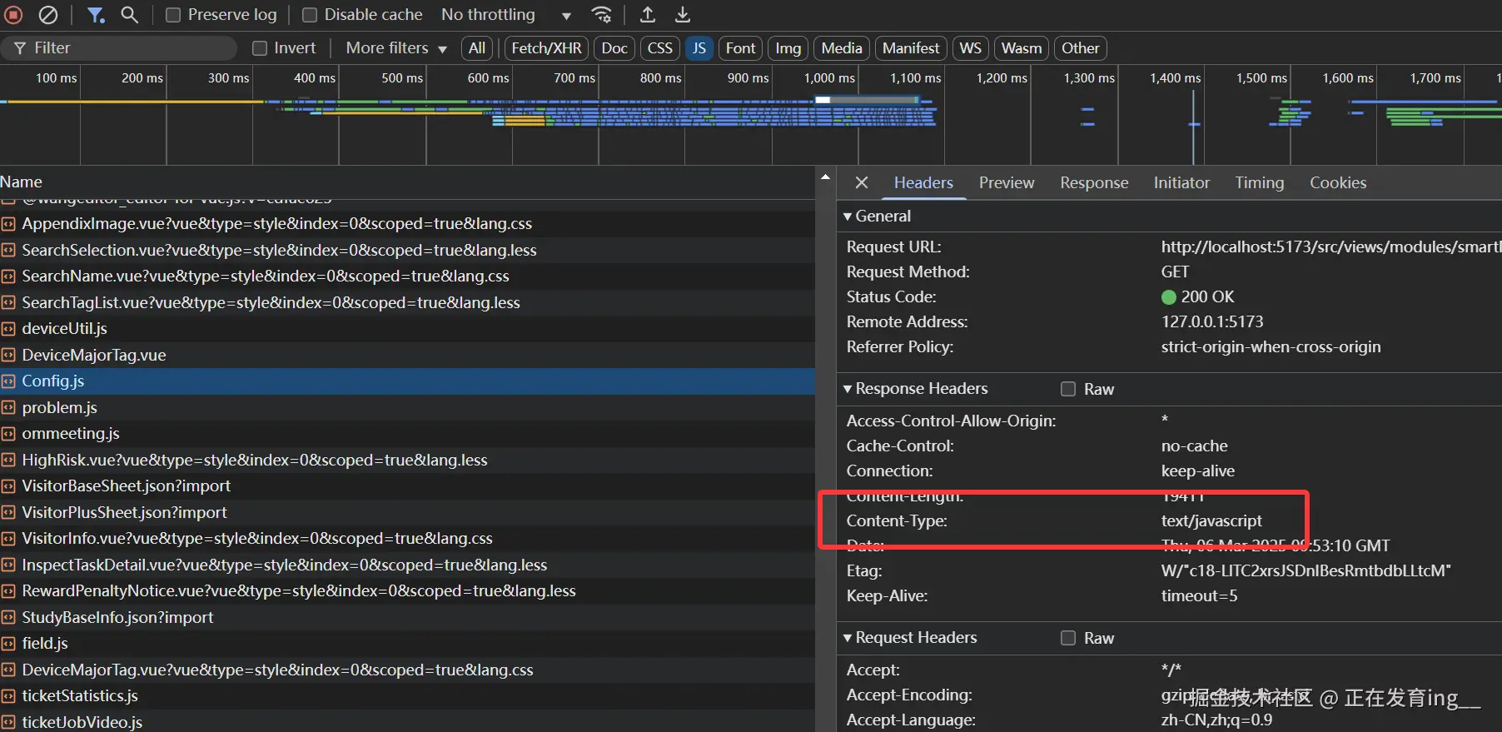Select the WS filter button
The image size is (1502, 732).
pos(970,48)
